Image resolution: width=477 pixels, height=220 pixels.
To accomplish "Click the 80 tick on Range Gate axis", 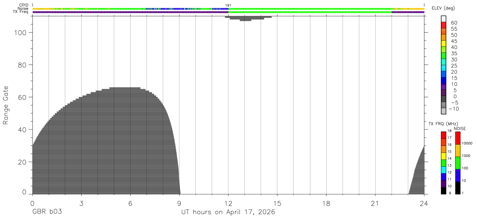I will coord(23,65).
